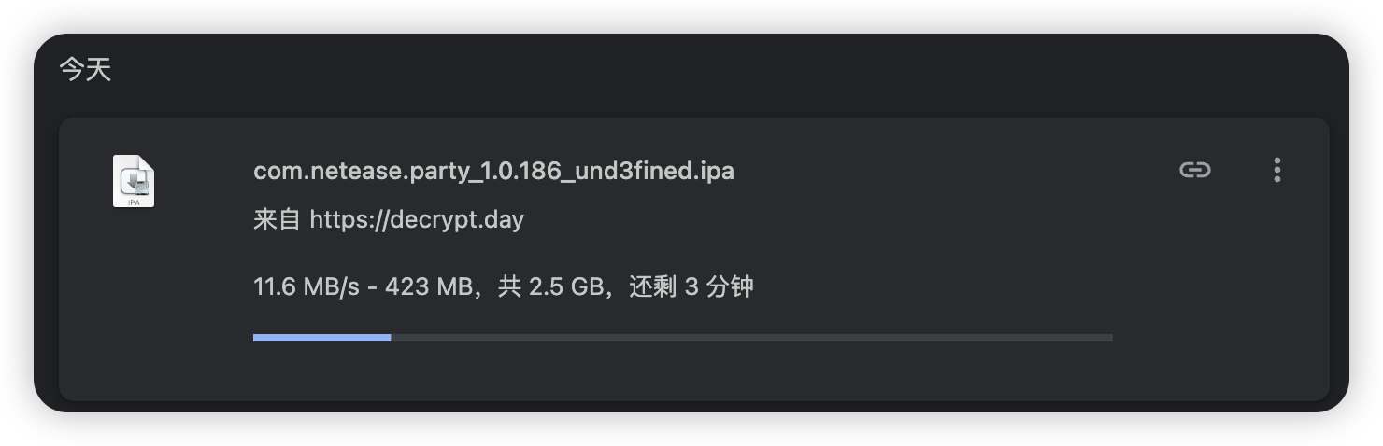The height and width of the screenshot is (446, 1383).
Task: Click the 今天 date heading
Action: tap(85, 70)
